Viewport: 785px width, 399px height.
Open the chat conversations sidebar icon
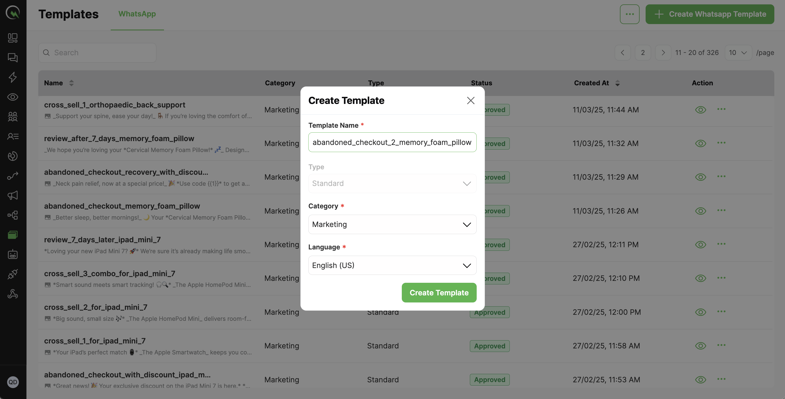tap(13, 58)
